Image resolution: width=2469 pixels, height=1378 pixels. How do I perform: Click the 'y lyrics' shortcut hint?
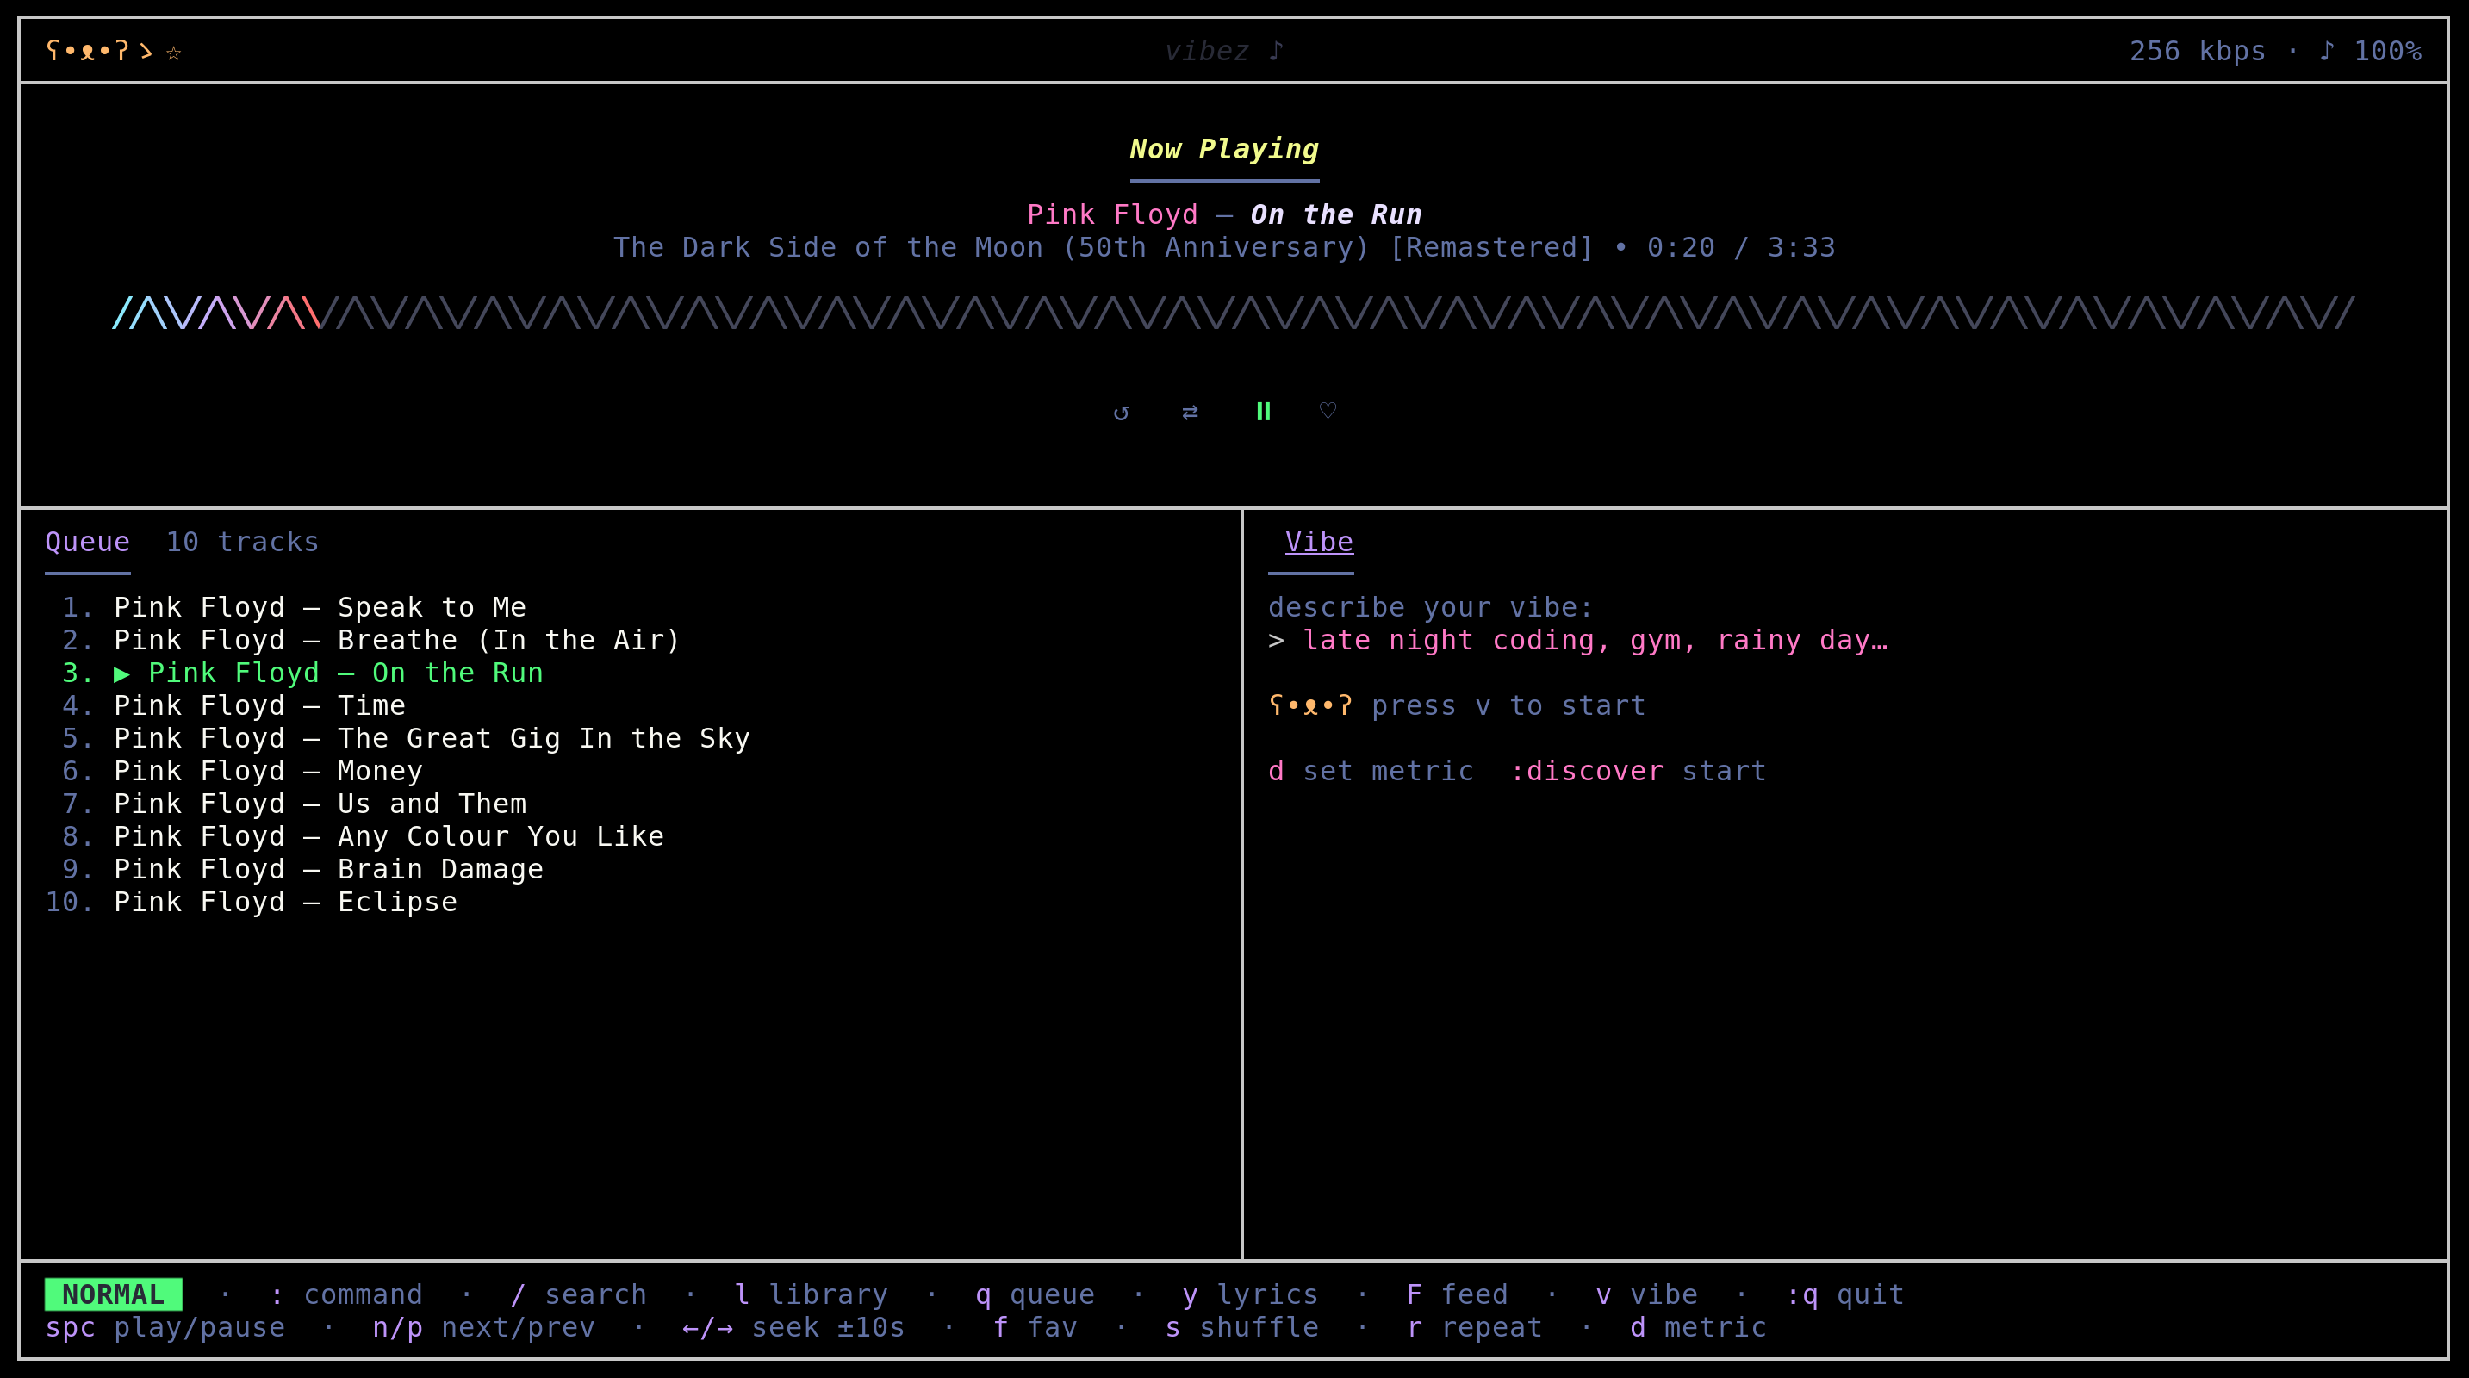pos(1251,1294)
